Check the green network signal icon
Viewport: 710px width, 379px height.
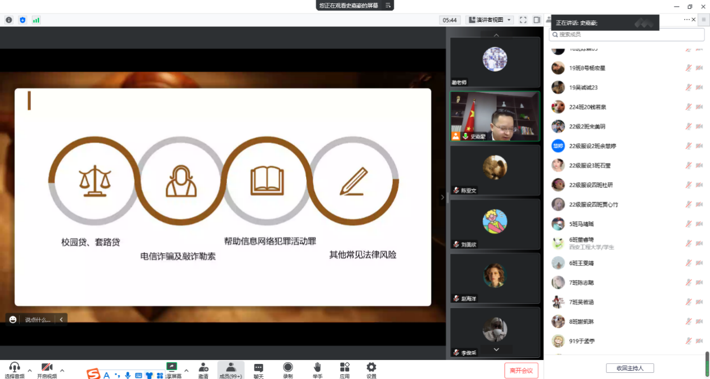click(36, 20)
